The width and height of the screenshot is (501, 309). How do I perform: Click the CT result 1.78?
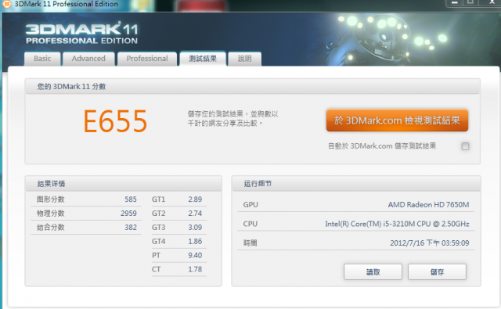(195, 269)
